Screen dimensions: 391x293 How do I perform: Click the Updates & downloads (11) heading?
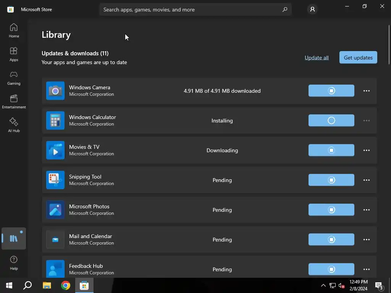(75, 53)
